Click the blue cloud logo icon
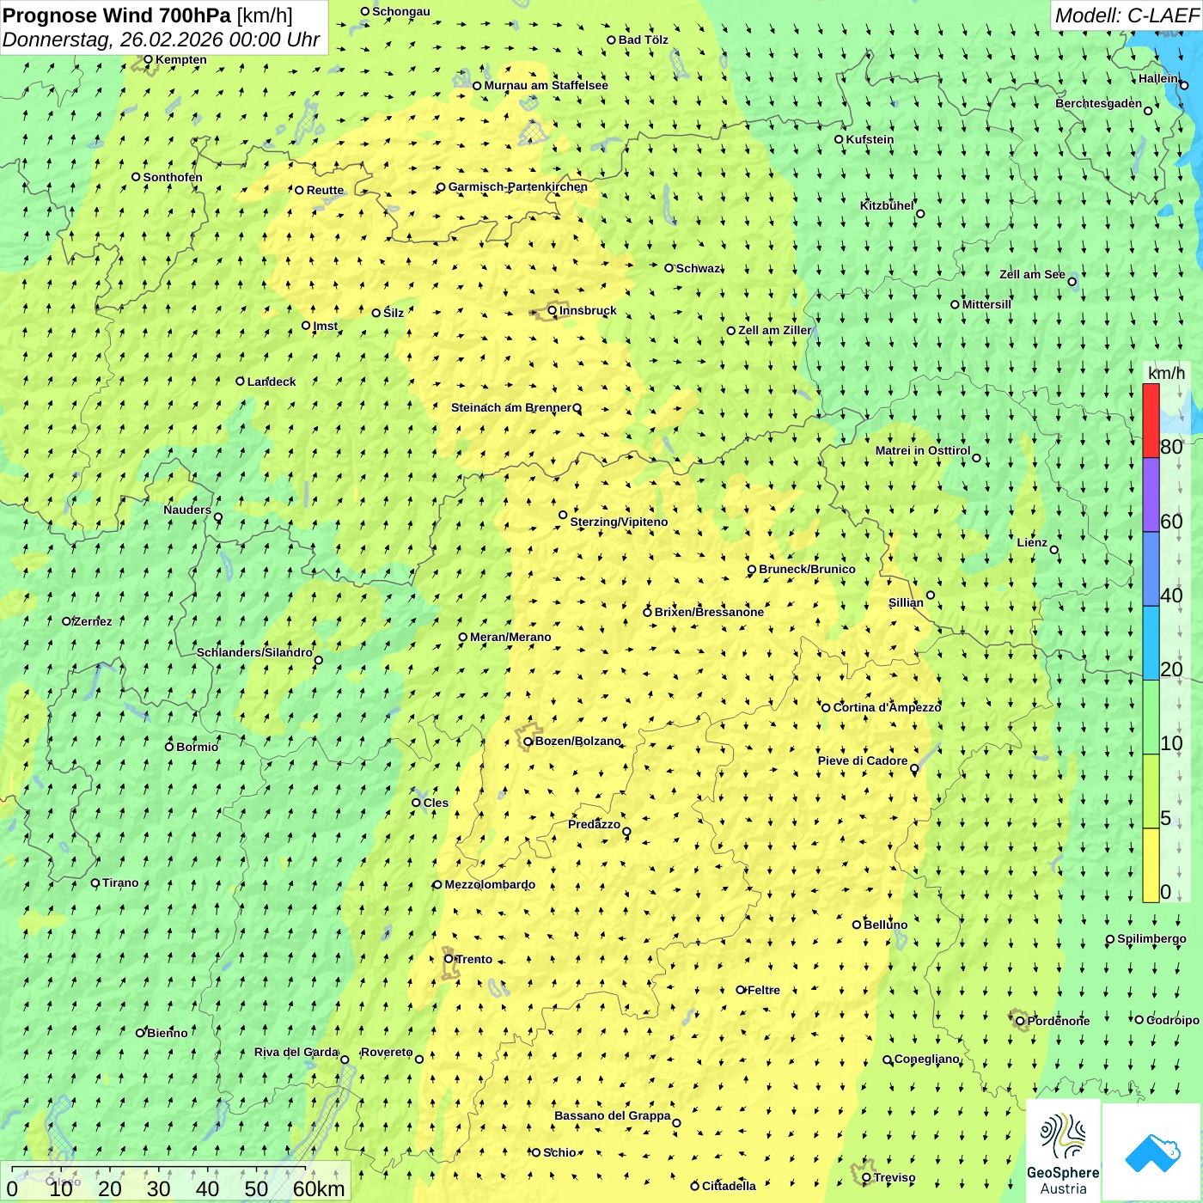 [x=1152, y=1153]
